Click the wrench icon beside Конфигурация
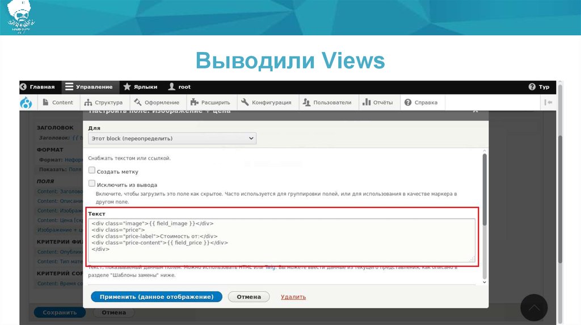This screenshot has width=581, height=325. 245,102
